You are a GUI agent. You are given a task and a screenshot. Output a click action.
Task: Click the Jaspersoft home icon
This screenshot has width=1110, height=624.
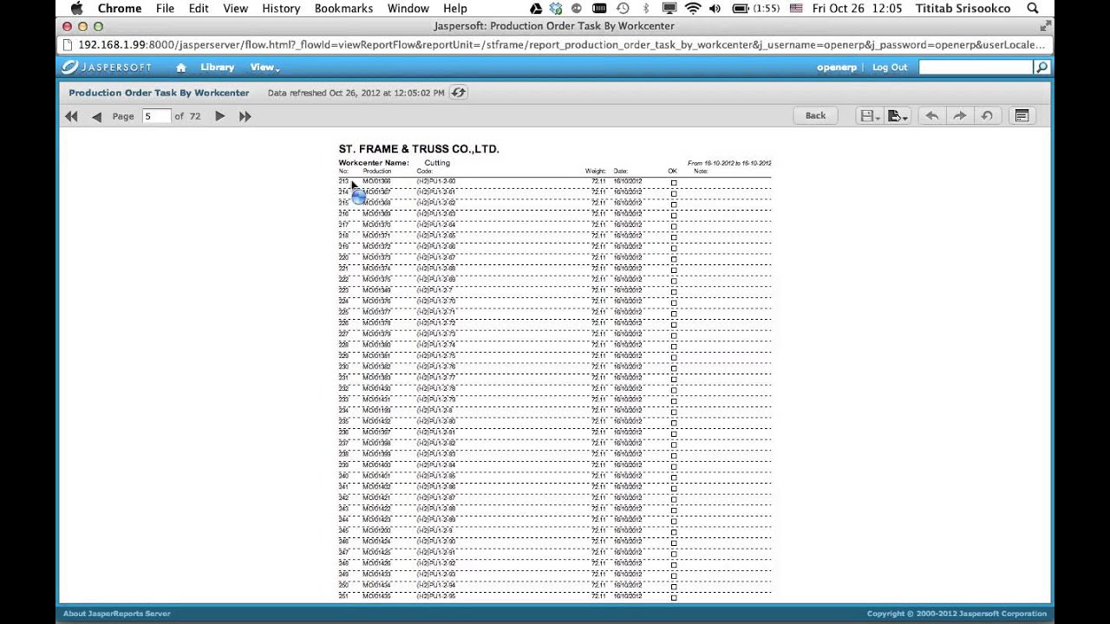[x=180, y=68]
